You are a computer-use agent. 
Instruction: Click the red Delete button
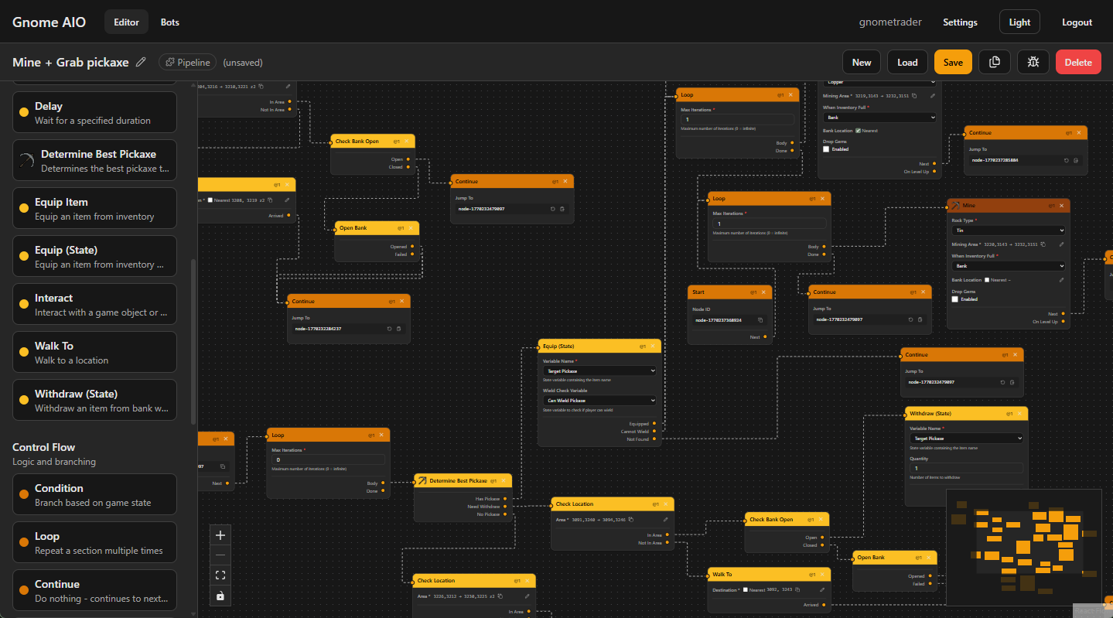[1078, 62]
